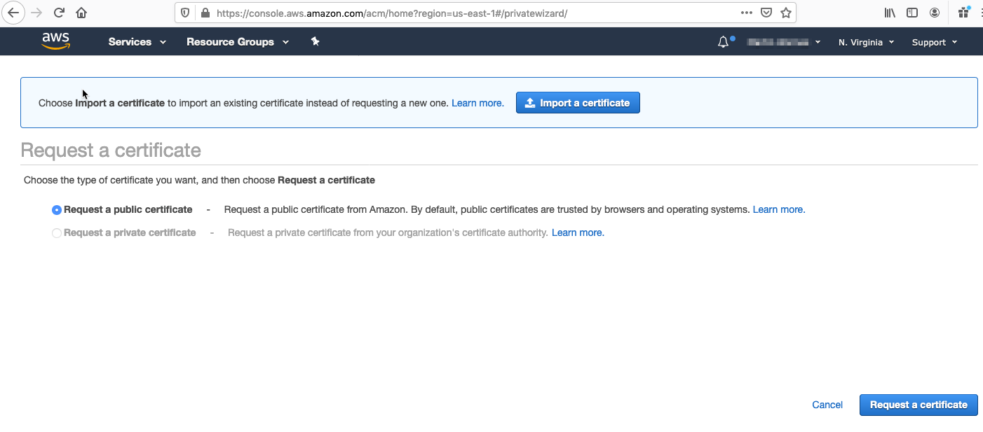Expand the Services dropdown menu

coord(137,42)
